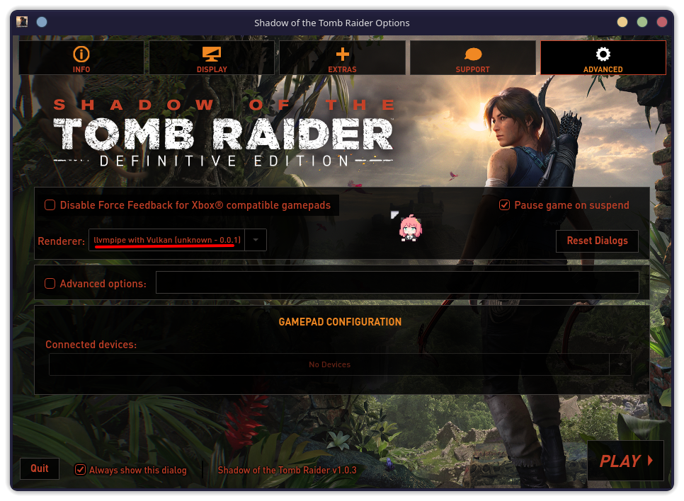The width and height of the screenshot is (684, 501).
Task: Expand the Connected devices dropdown showing No Devices
Action: (x=340, y=364)
